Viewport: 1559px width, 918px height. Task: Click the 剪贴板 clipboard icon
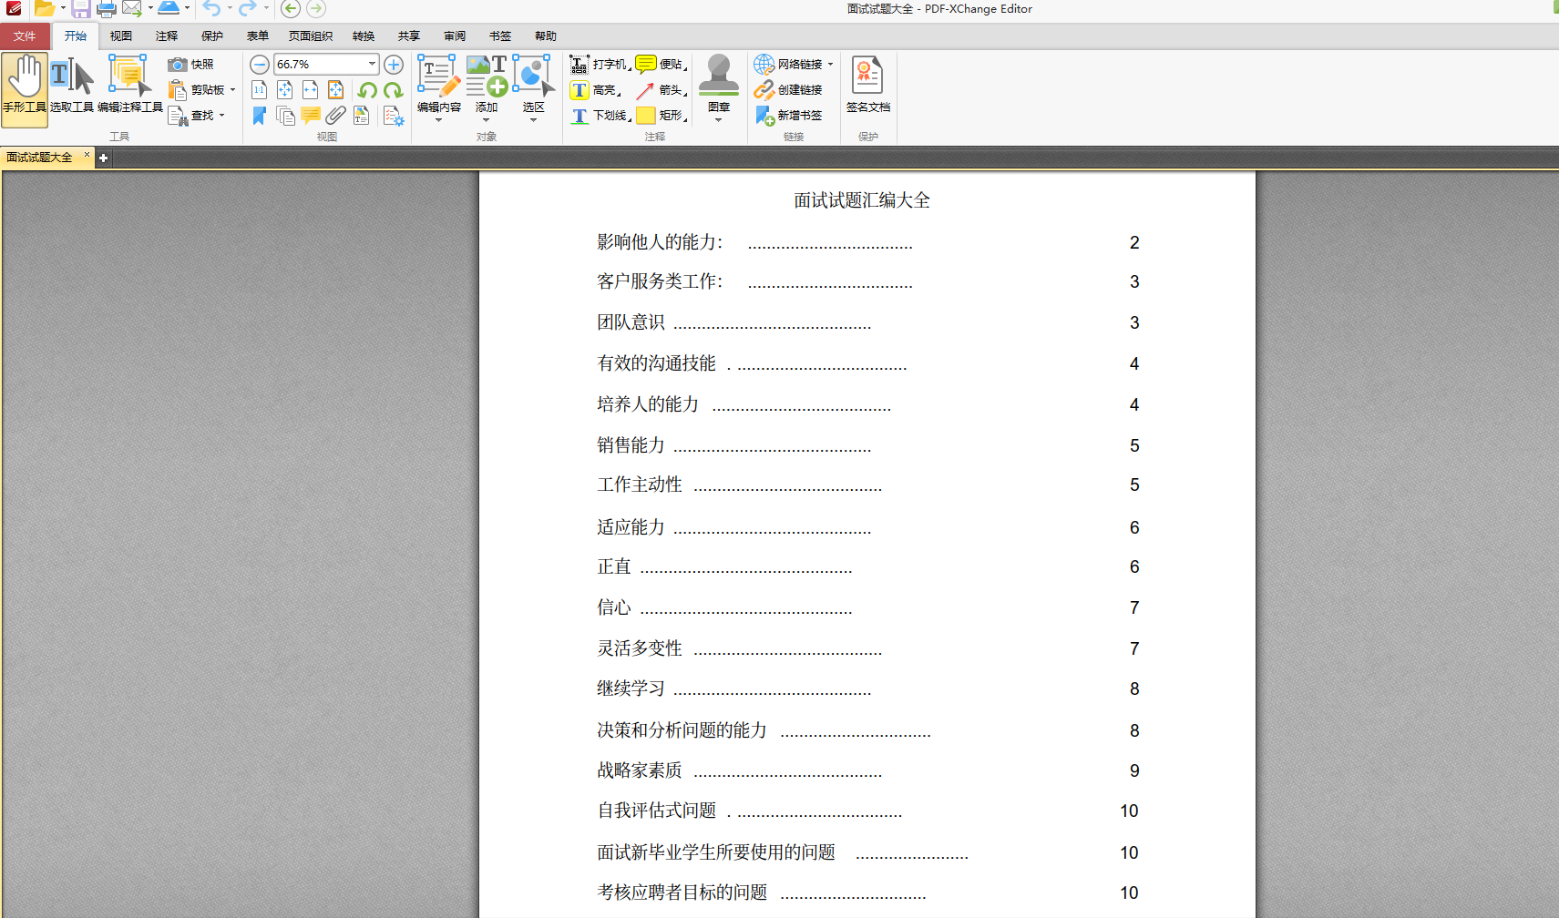click(199, 89)
